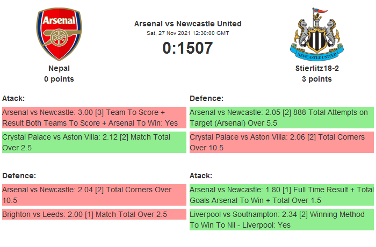This screenshot has height=247, width=376.
Task: Open the Arsenal vs Newcastle United title
Action: 187,24
